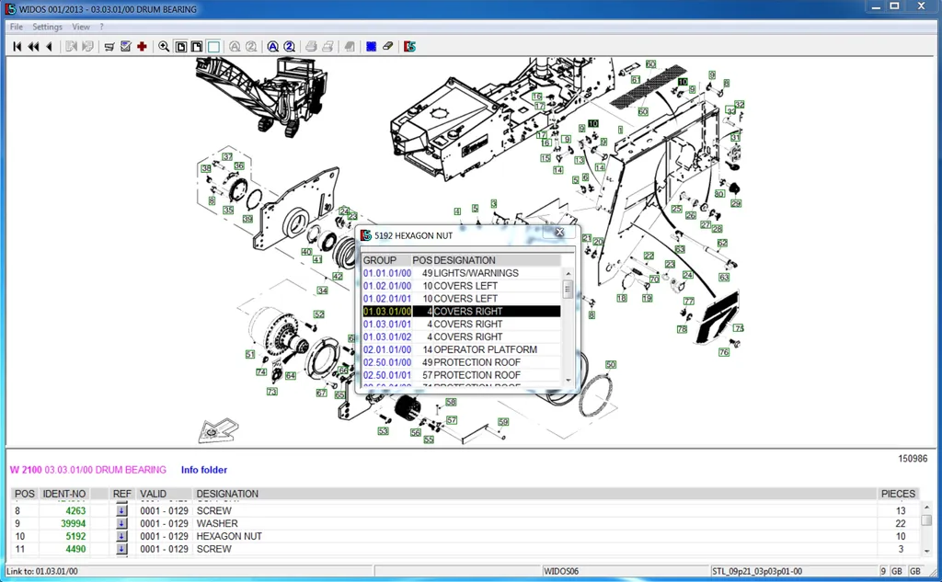The width and height of the screenshot is (942, 582).
Task: Select the magnifier zoom tool
Action: [x=164, y=46]
